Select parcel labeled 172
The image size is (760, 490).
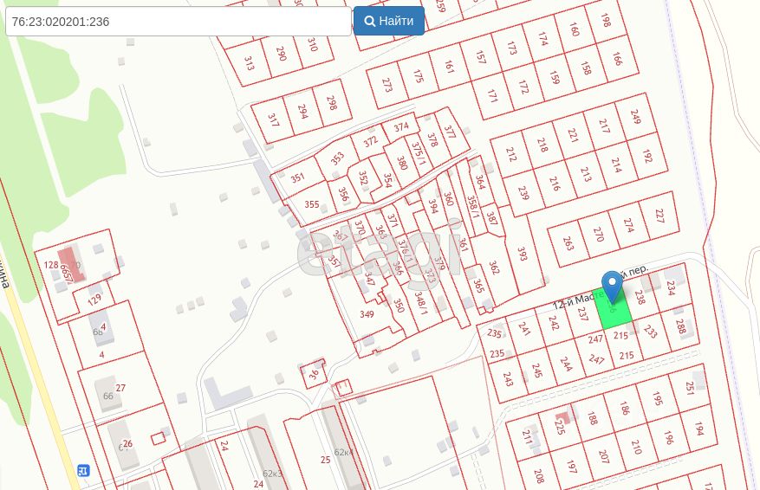pos(523,87)
